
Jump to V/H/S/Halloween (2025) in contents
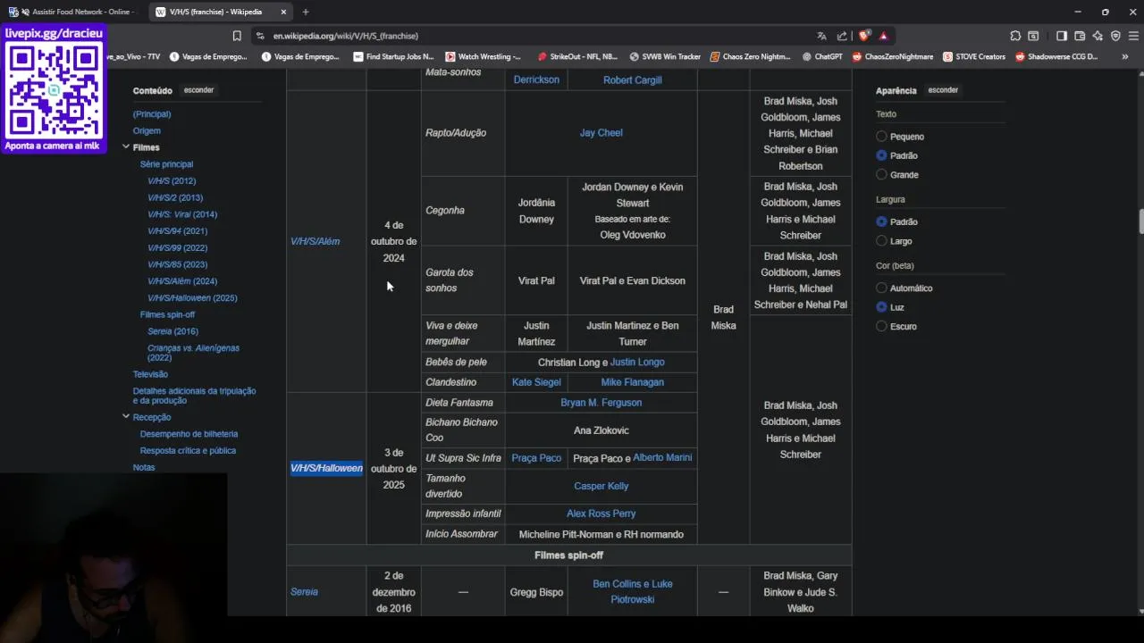point(192,298)
